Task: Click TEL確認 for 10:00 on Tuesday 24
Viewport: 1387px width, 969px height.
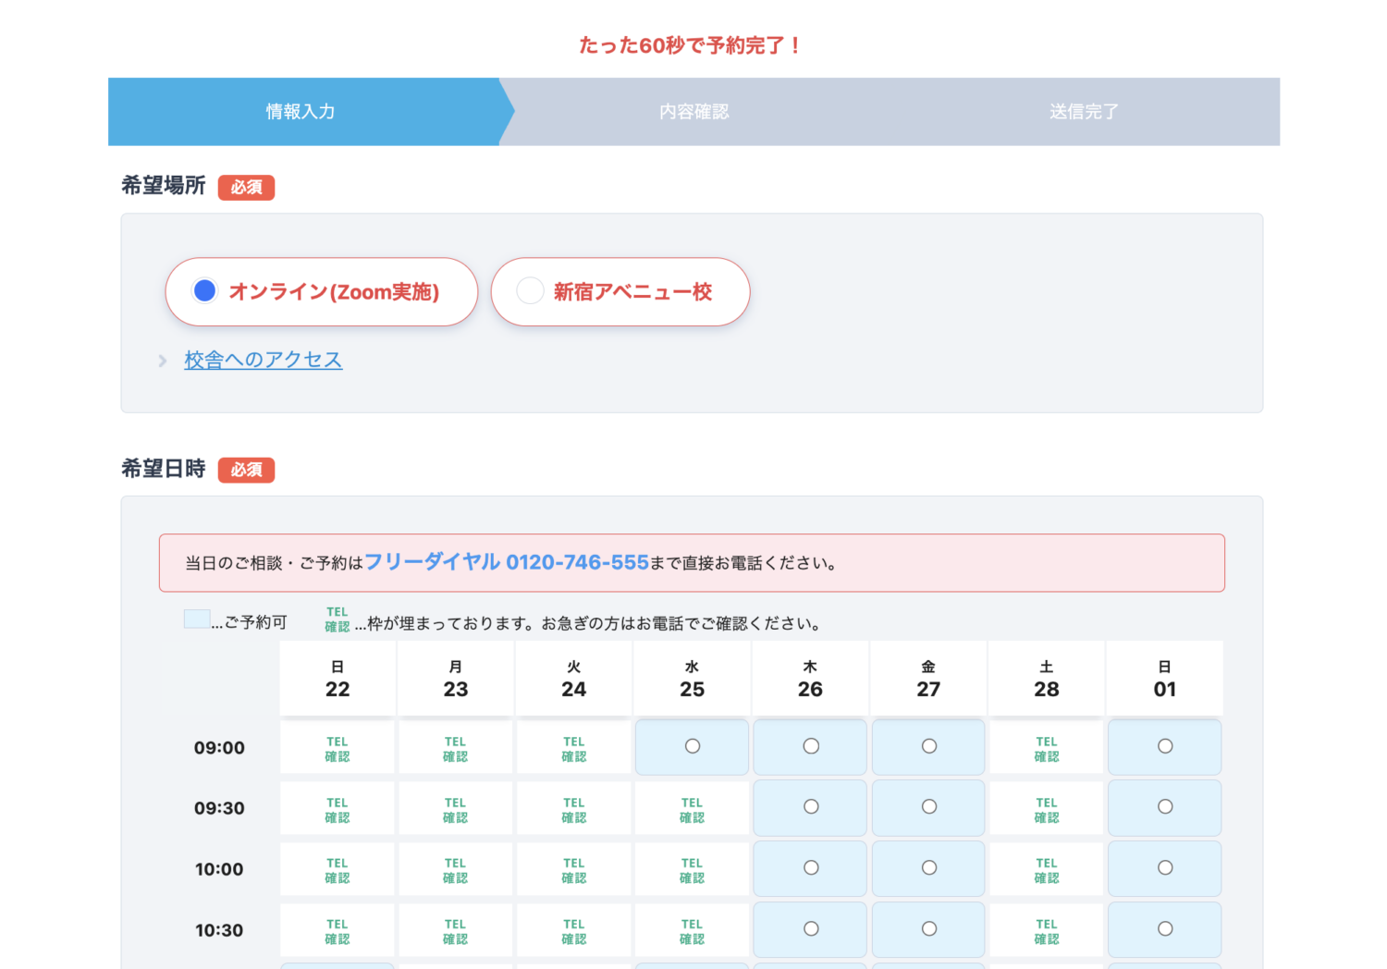Action: point(573,868)
